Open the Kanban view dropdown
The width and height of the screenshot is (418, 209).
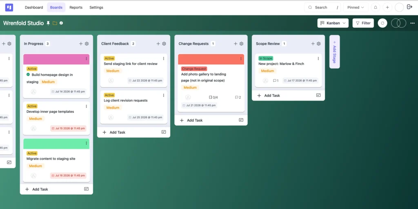click(333, 23)
